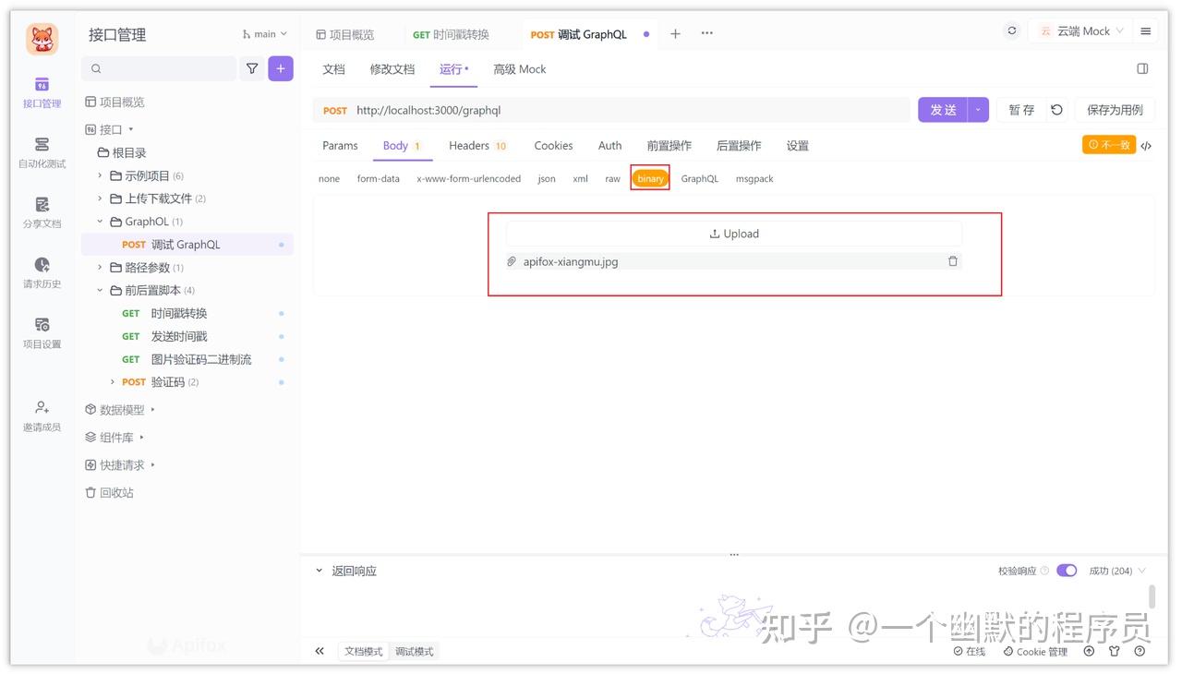Select the binary body type option
This screenshot has width=1182, height=674.
click(x=650, y=177)
